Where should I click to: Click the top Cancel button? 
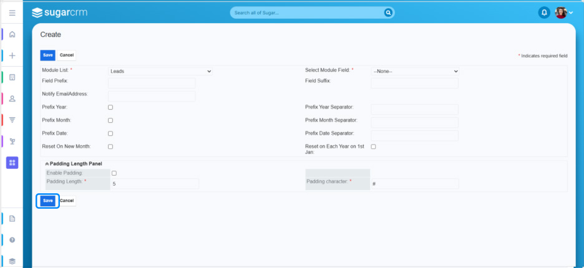[x=67, y=55]
